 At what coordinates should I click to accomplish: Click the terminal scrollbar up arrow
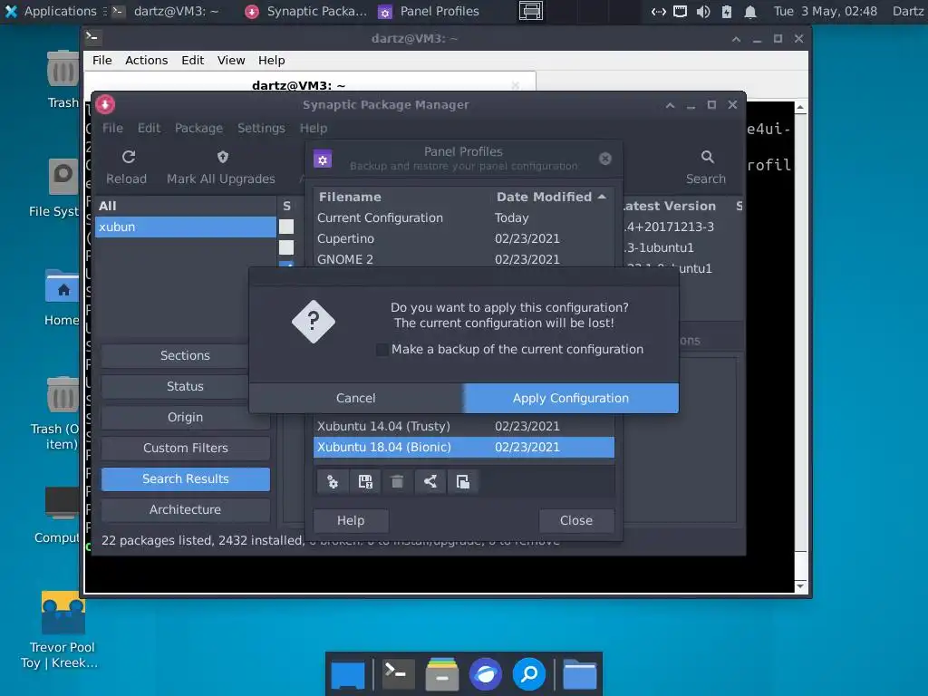pos(800,107)
